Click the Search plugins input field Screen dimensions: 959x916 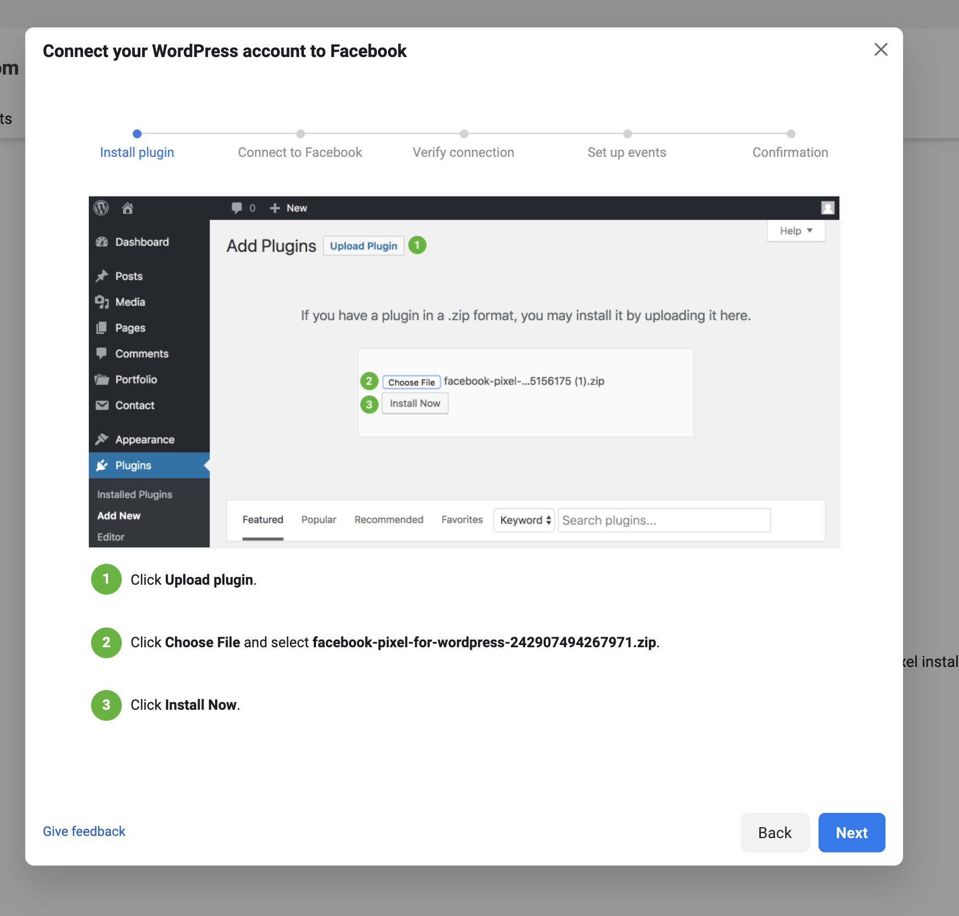(x=664, y=521)
